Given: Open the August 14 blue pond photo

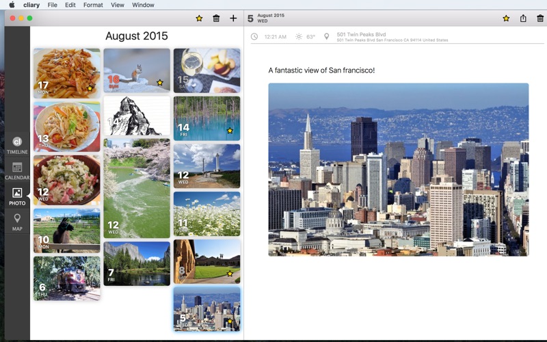Looking at the screenshot, I should click(206, 118).
